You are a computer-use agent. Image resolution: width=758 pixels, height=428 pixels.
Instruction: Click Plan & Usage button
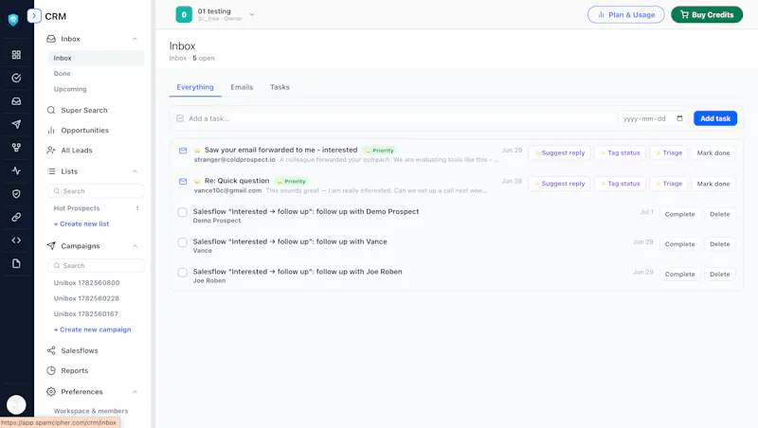625,14
